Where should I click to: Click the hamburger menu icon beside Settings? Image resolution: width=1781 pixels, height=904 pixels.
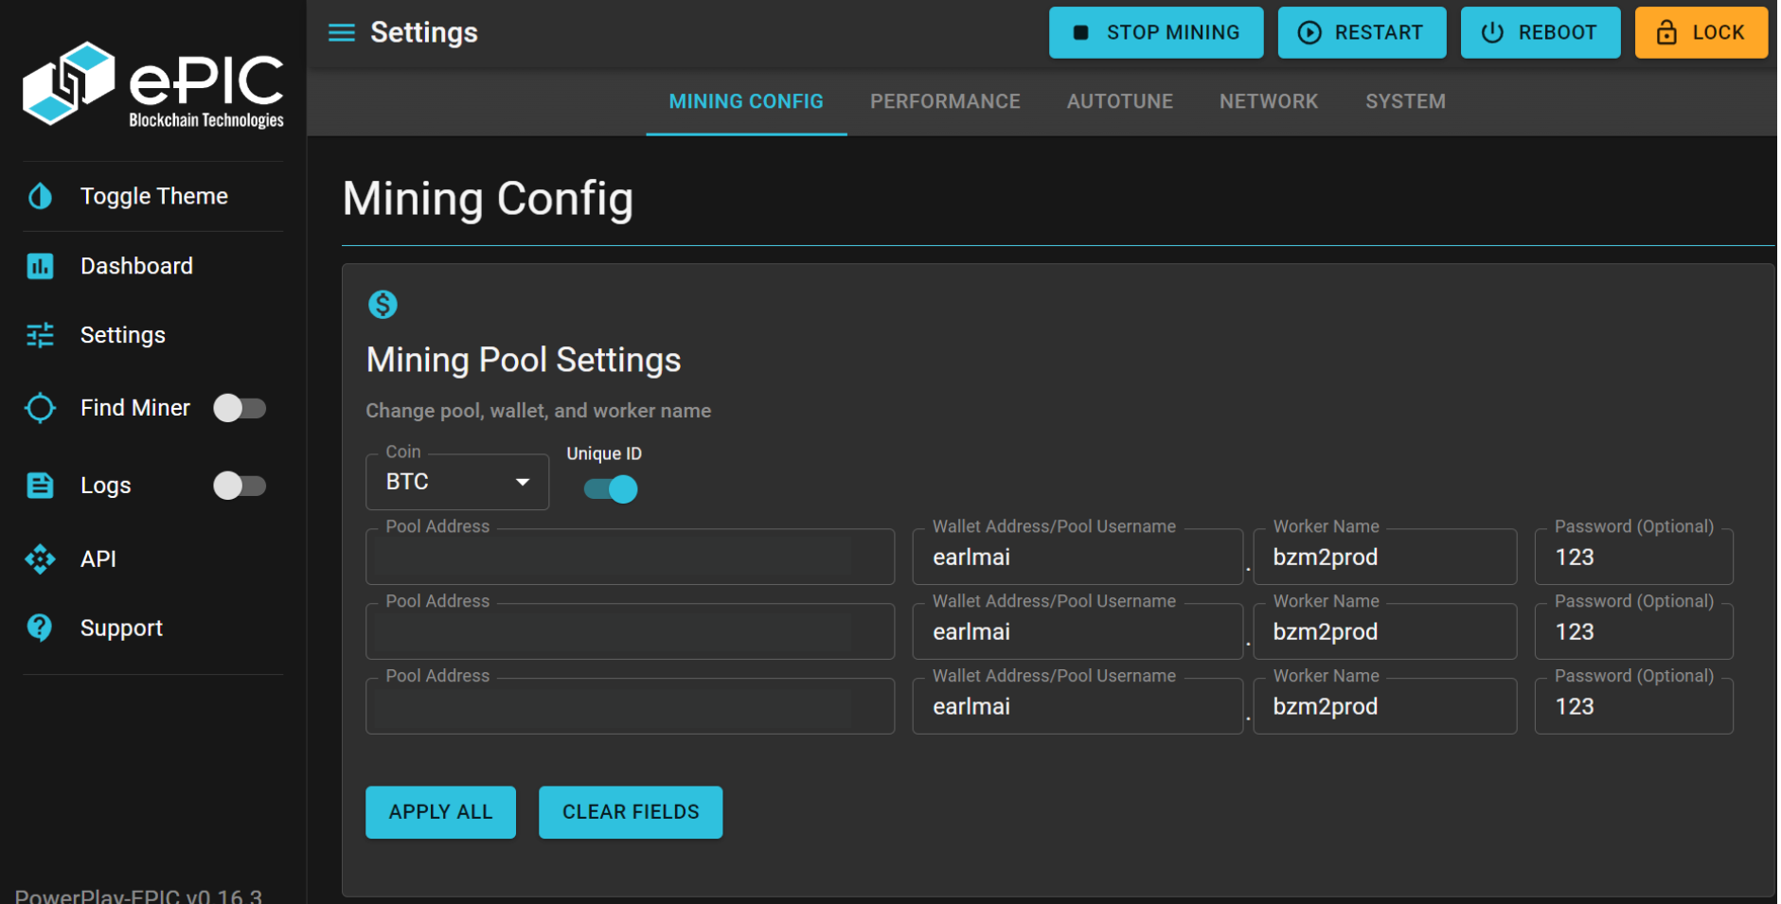tap(341, 33)
